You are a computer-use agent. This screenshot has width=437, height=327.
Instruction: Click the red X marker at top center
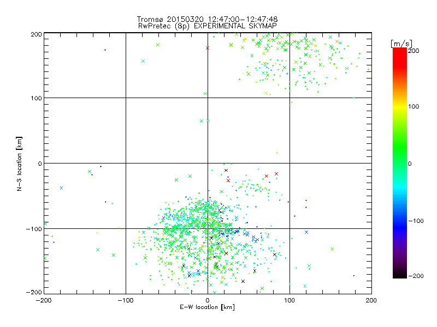[208, 48]
